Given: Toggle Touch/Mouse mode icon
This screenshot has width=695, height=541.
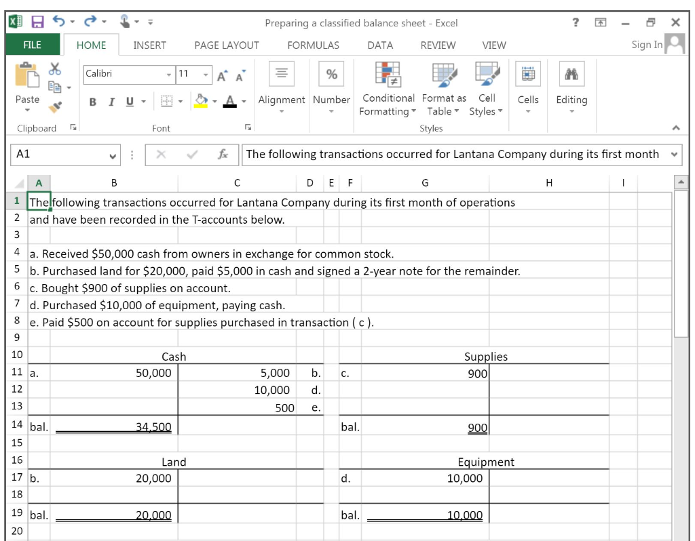Looking at the screenshot, I should point(125,21).
